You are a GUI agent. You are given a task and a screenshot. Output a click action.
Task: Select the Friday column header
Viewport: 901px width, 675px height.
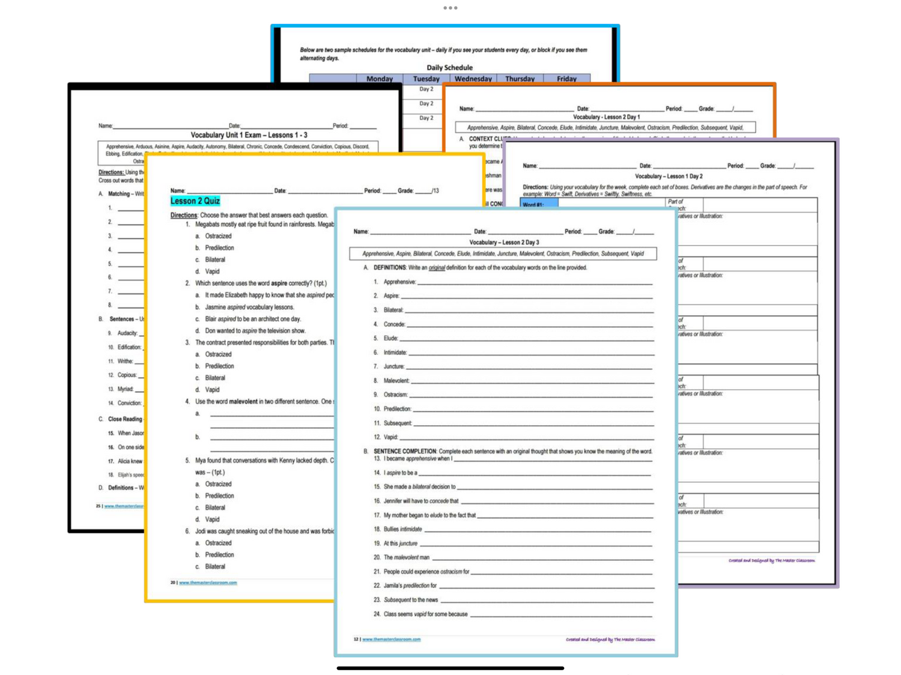tap(566, 79)
